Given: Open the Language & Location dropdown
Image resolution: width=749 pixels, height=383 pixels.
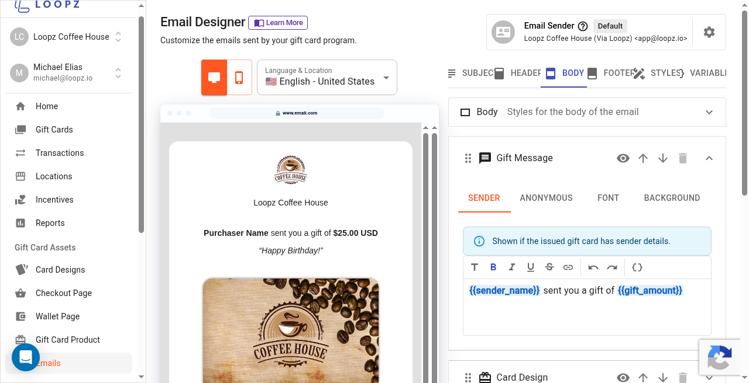Looking at the screenshot, I should coord(327,77).
